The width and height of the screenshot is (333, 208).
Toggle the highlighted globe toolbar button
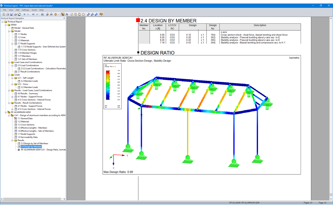point(101,14)
